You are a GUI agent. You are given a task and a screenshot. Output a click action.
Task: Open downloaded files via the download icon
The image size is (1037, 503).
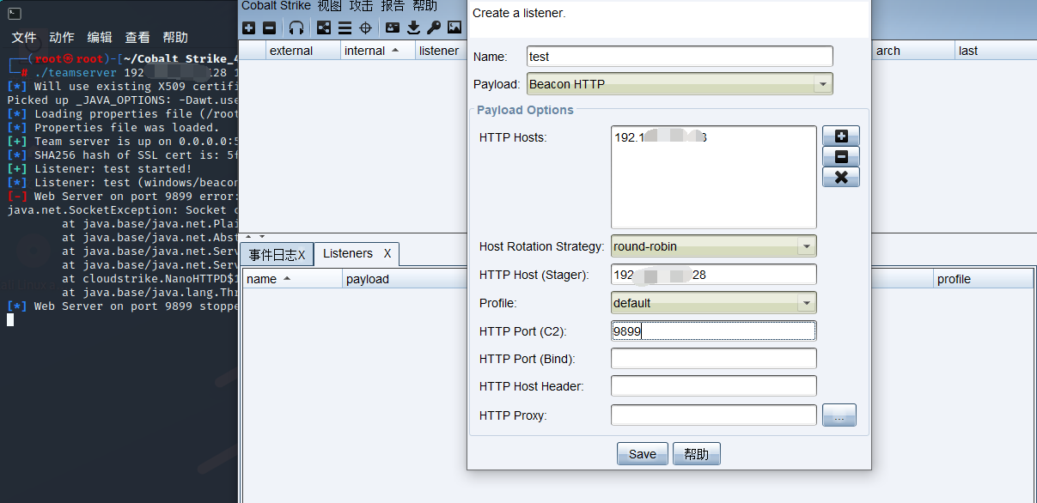click(x=413, y=27)
